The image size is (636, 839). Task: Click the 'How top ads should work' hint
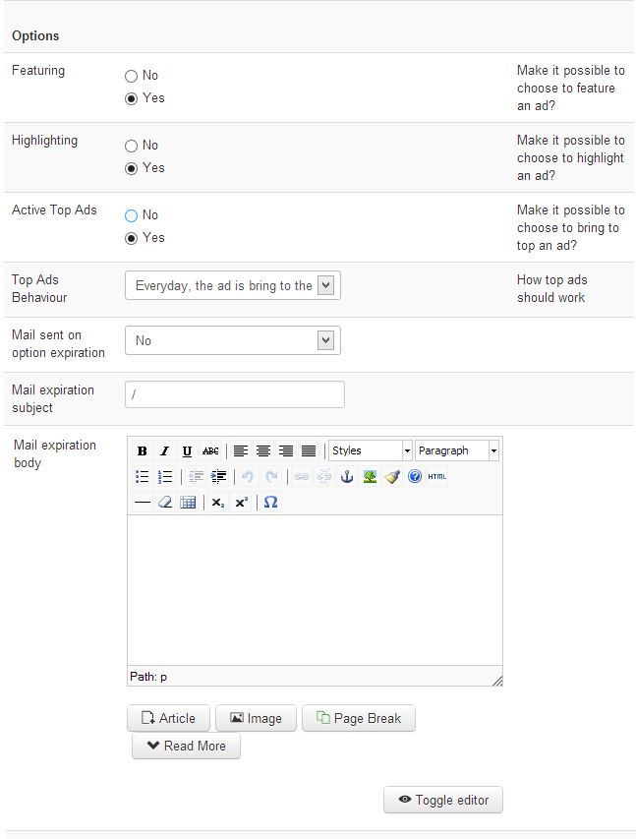(x=552, y=289)
